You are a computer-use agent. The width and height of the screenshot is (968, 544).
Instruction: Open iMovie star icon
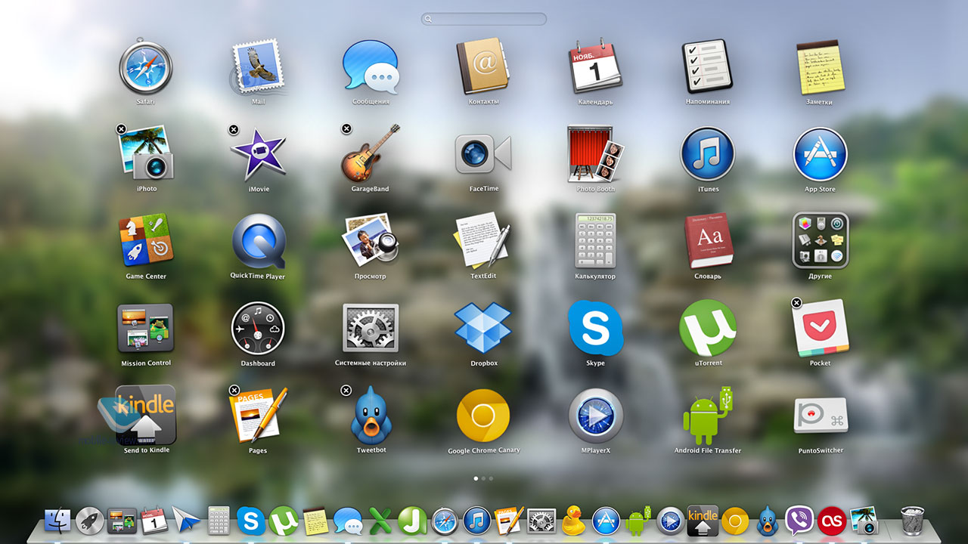coord(258,154)
